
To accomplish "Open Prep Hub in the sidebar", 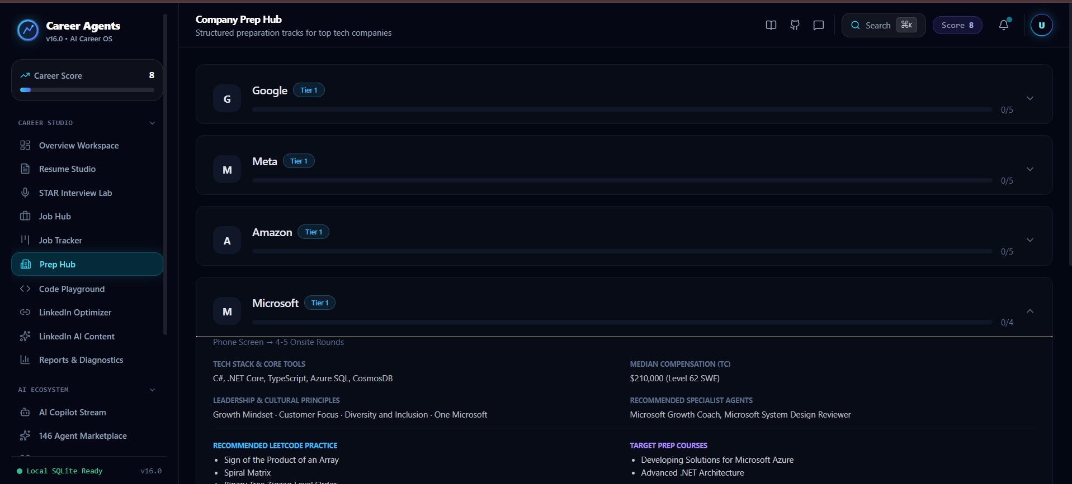I will [87, 264].
